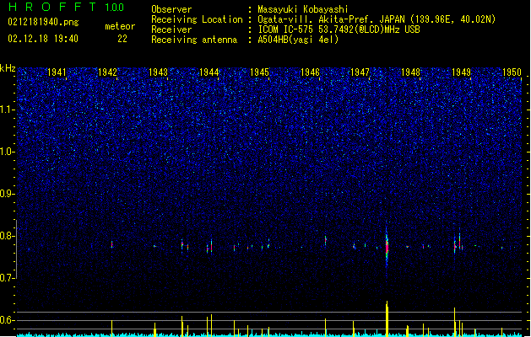Click the 0.6 kHz axis label
The height and width of the screenshot is (337, 531).
[7, 320]
